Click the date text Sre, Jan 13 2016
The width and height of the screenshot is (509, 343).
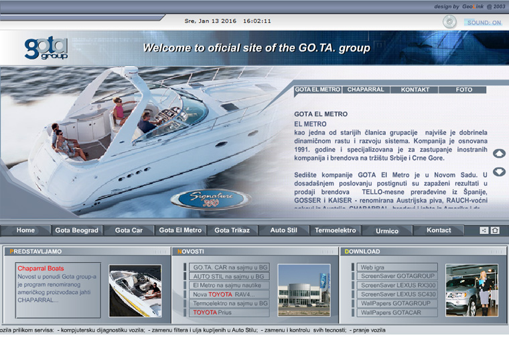pyautogui.click(x=210, y=21)
